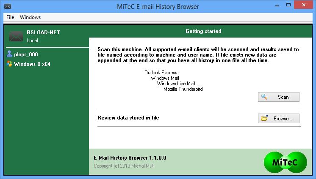Click the title bar envelope app icon

click(x=8, y=6)
